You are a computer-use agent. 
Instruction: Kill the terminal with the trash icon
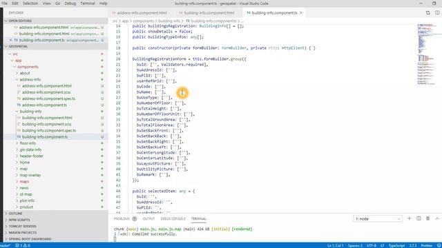[x=427, y=218]
